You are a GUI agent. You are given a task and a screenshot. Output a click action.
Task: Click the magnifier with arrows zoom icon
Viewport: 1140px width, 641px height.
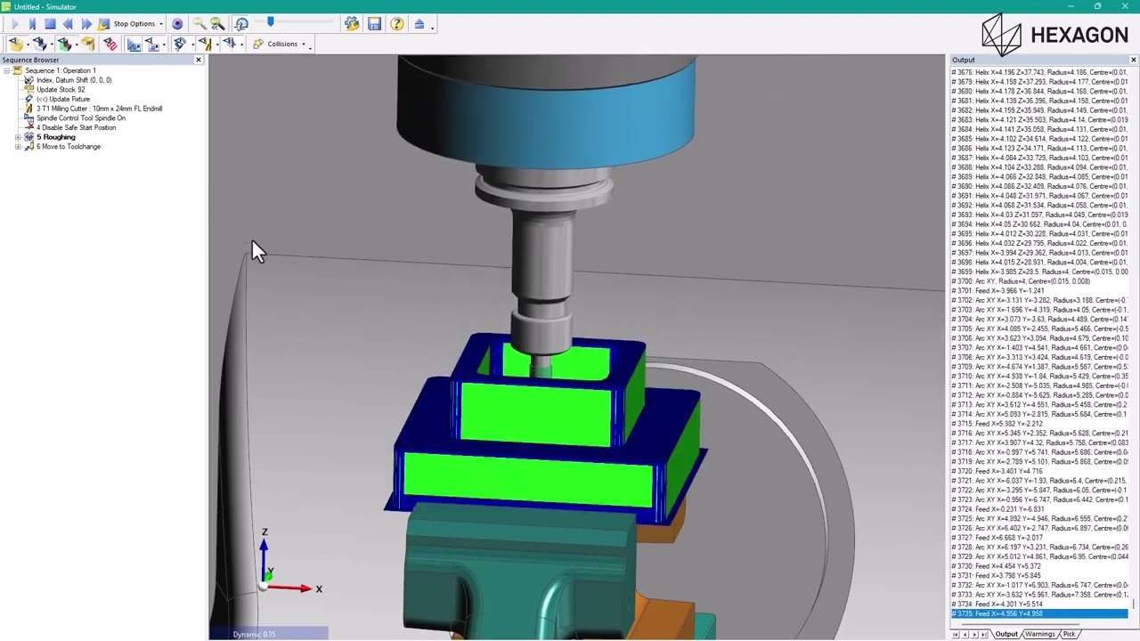point(217,24)
